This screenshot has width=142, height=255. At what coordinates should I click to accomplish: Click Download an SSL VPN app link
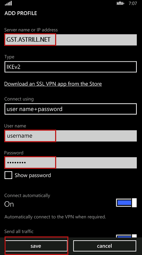pos(53,84)
